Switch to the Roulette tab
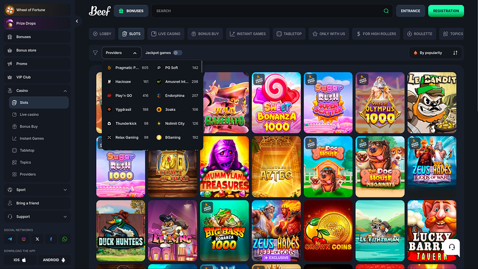The width and height of the screenshot is (478, 269). [419, 34]
